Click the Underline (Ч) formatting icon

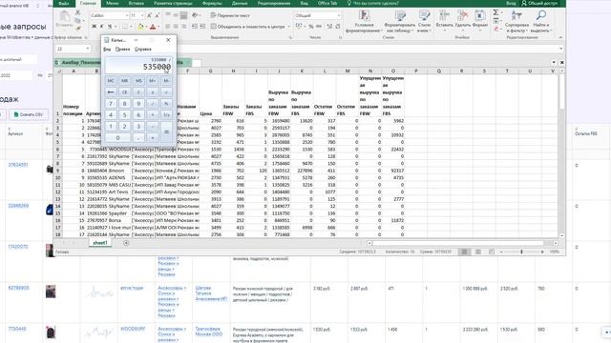tap(110, 27)
